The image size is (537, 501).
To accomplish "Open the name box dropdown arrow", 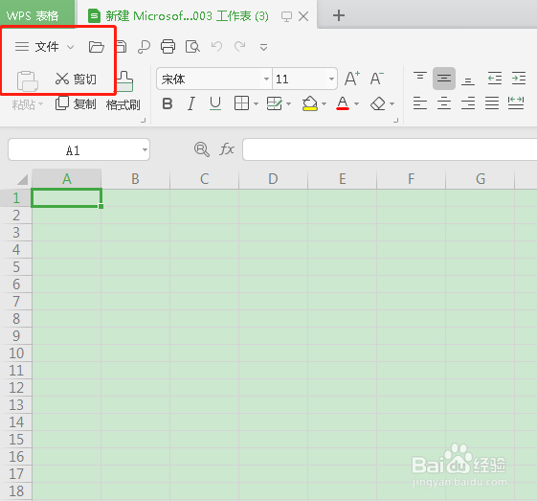I will pos(145,149).
